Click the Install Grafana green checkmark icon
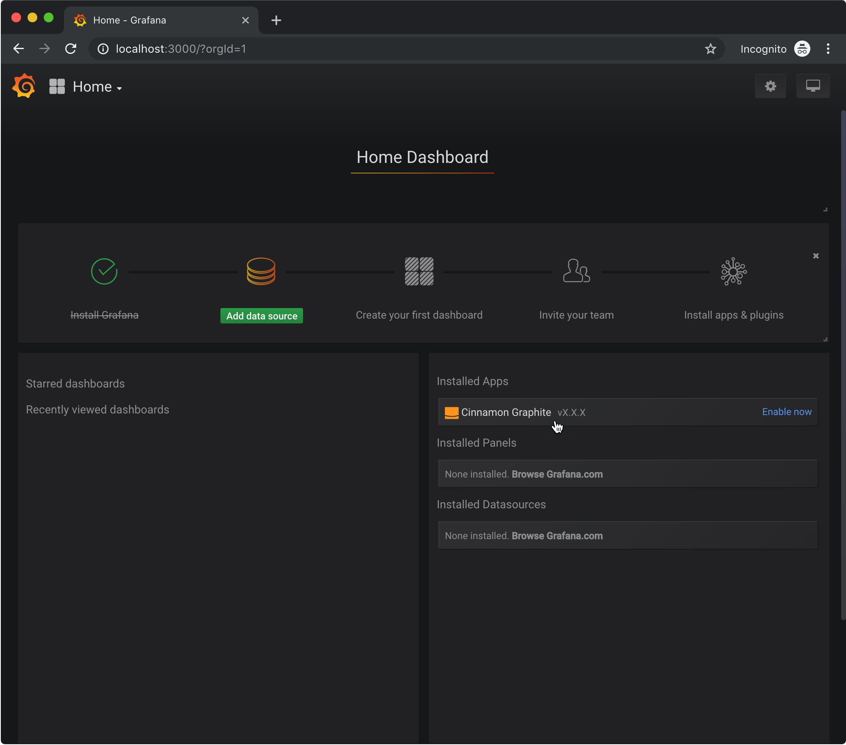This screenshot has width=846, height=745. 104,272
